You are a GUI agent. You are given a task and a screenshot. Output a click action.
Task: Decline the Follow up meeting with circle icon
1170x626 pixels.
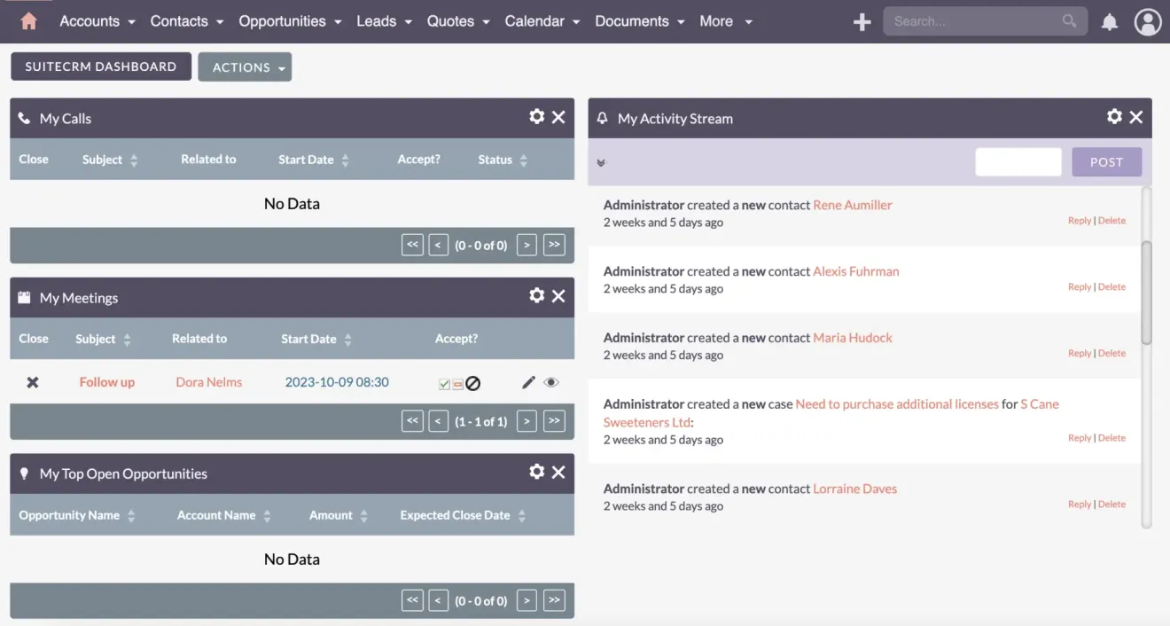[x=474, y=382]
